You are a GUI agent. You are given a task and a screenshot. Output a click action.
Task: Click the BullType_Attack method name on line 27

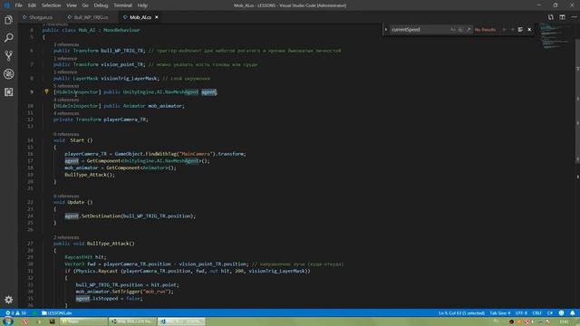[x=109, y=244]
